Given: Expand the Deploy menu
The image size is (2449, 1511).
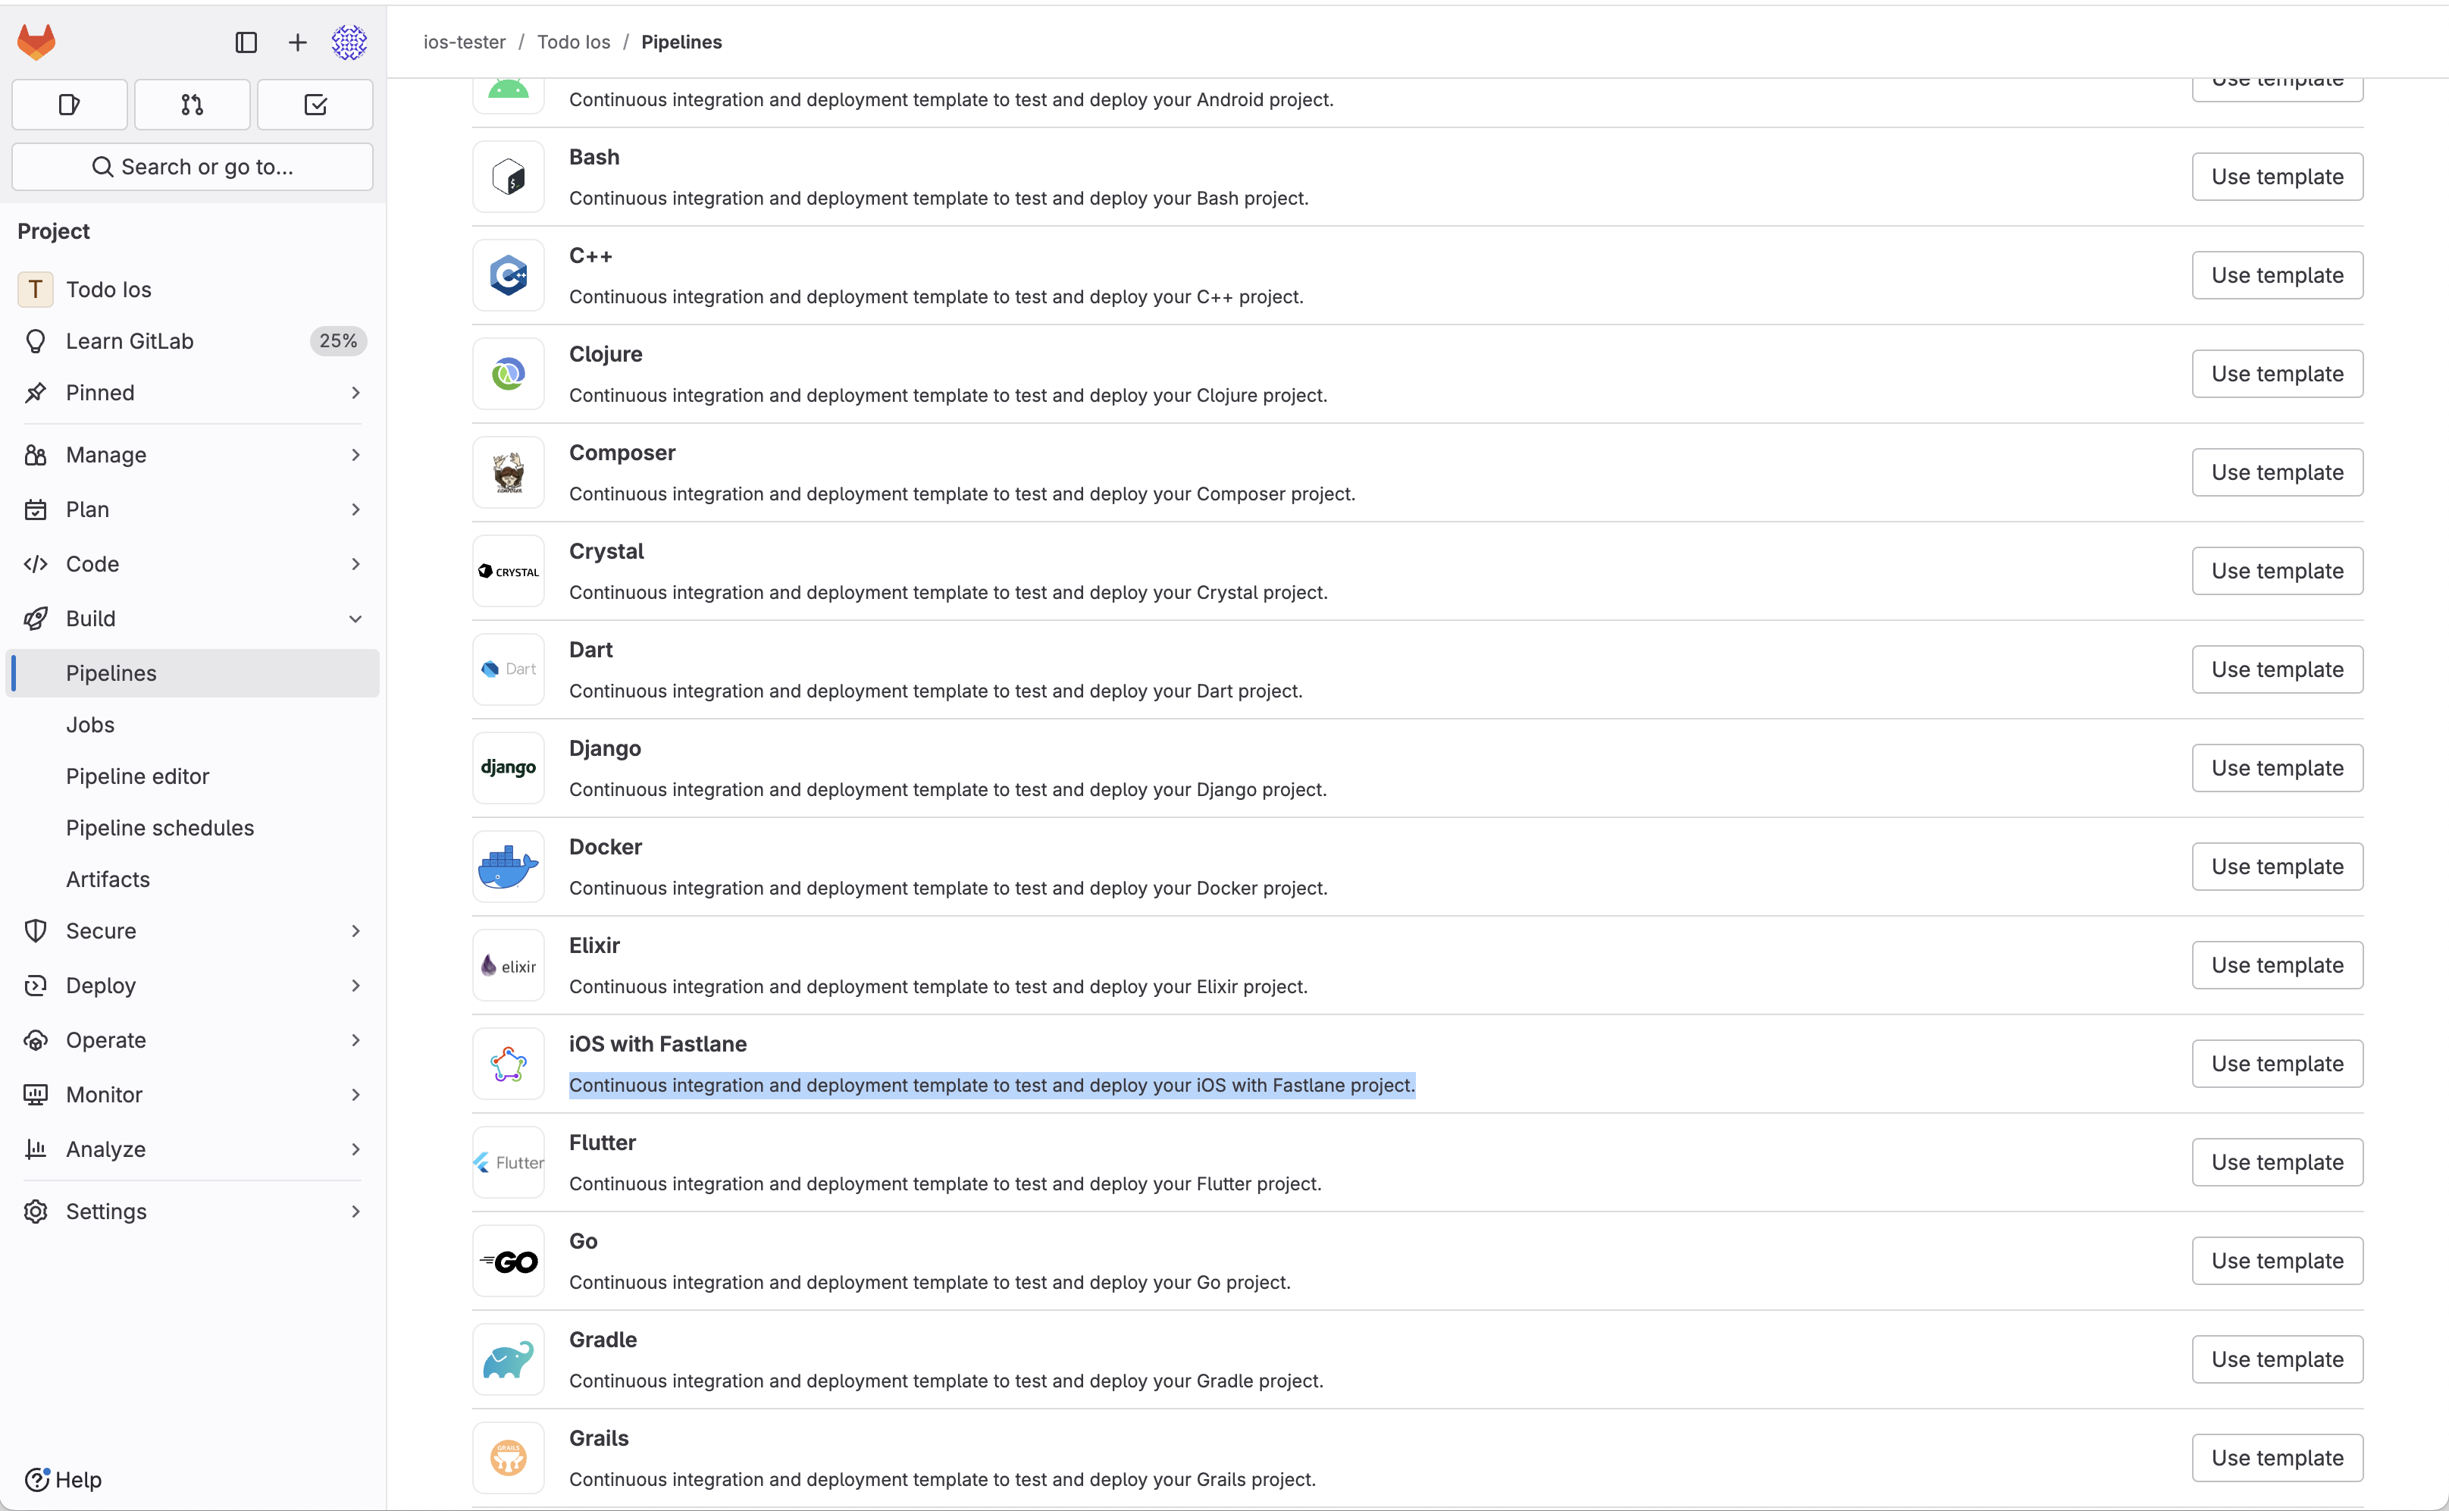Looking at the screenshot, I should tap(192, 986).
